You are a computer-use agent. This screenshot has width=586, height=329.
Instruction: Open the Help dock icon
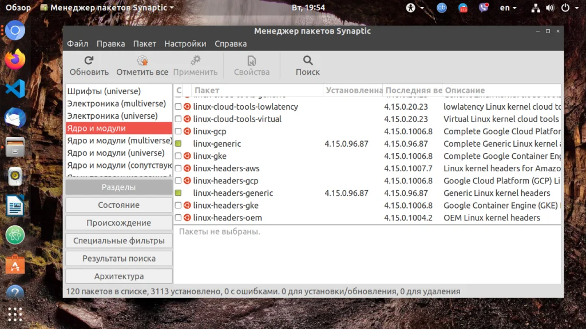pyautogui.click(x=15, y=292)
